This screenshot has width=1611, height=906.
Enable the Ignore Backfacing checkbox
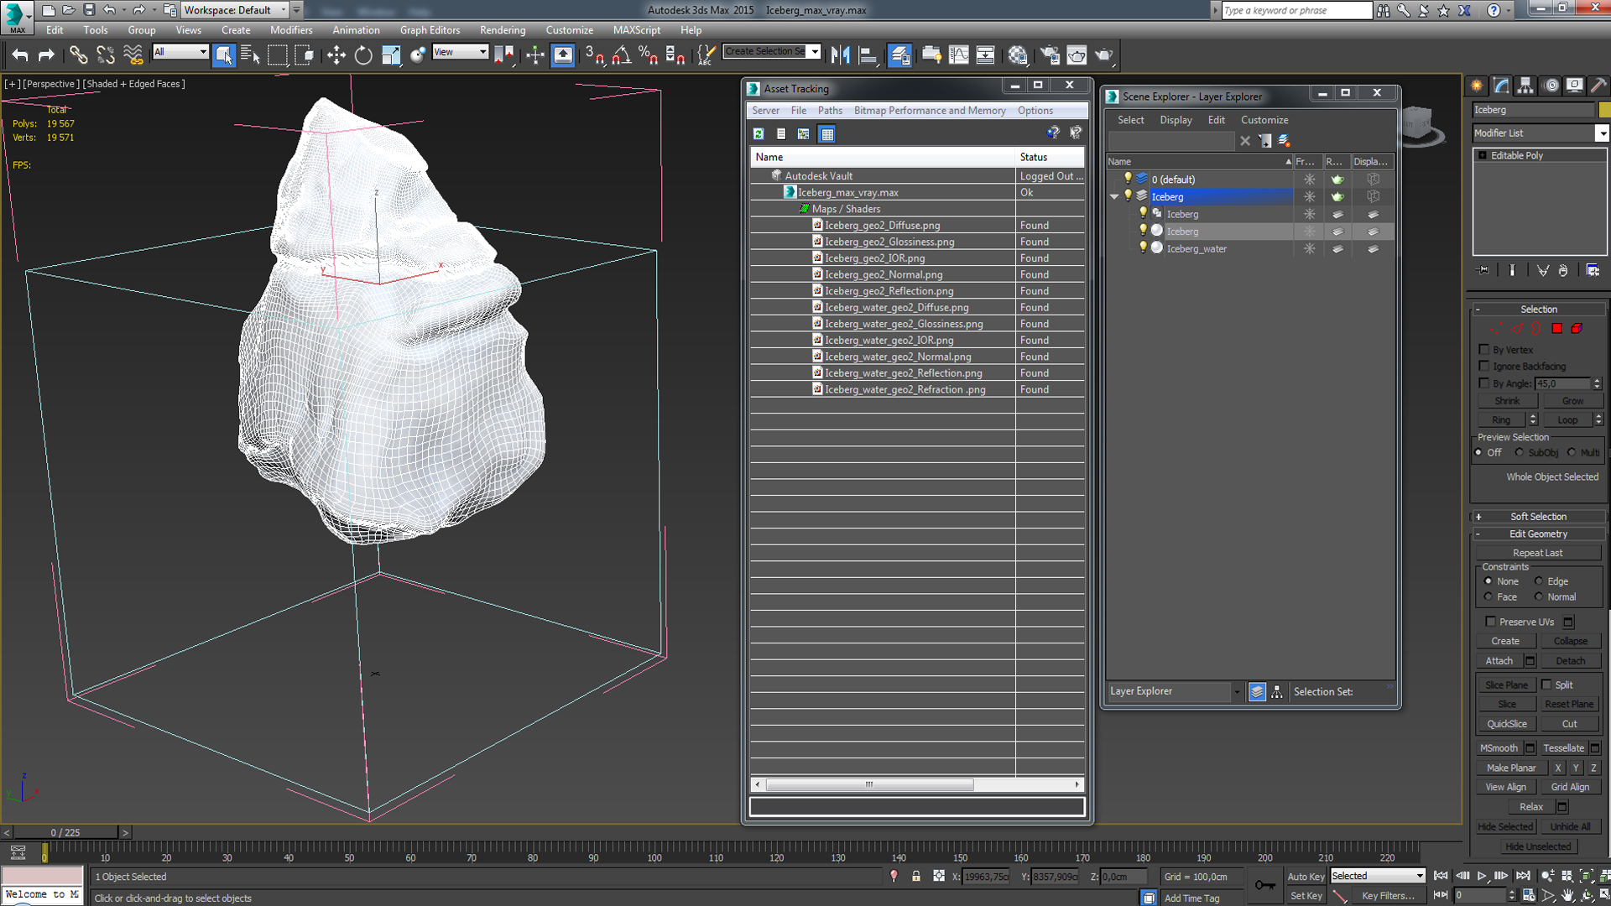(1484, 367)
